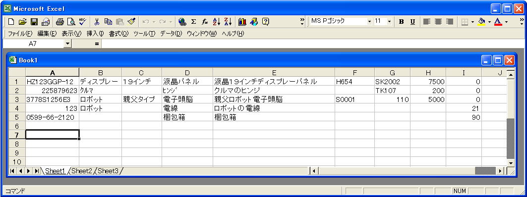Expand more Standard toolbar buttons chevron
Viewport: 527px width, 197px height.
pos(302,22)
